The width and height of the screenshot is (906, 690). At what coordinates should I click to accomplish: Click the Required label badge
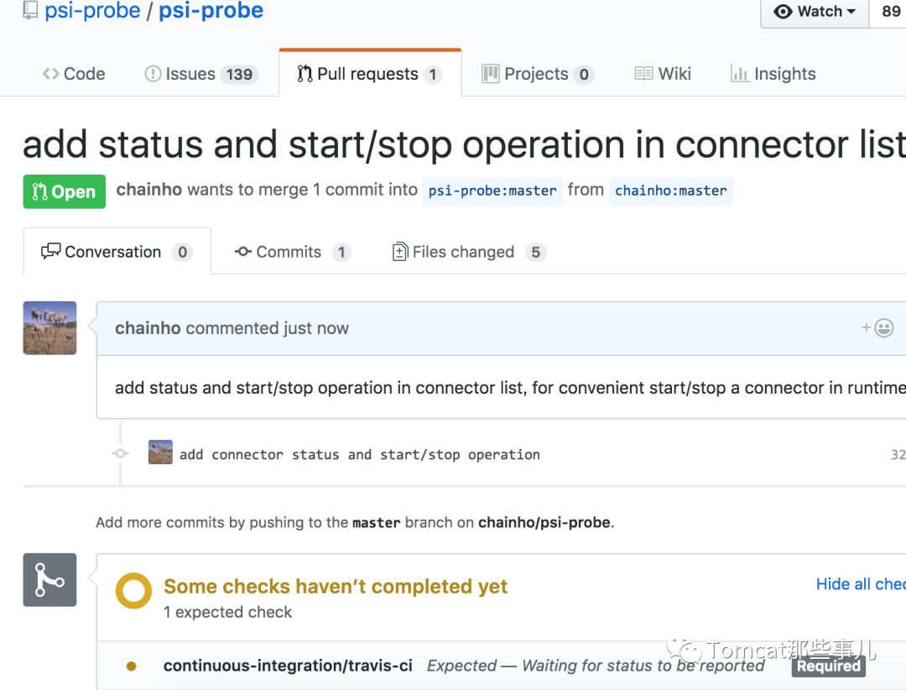pyautogui.click(x=829, y=666)
